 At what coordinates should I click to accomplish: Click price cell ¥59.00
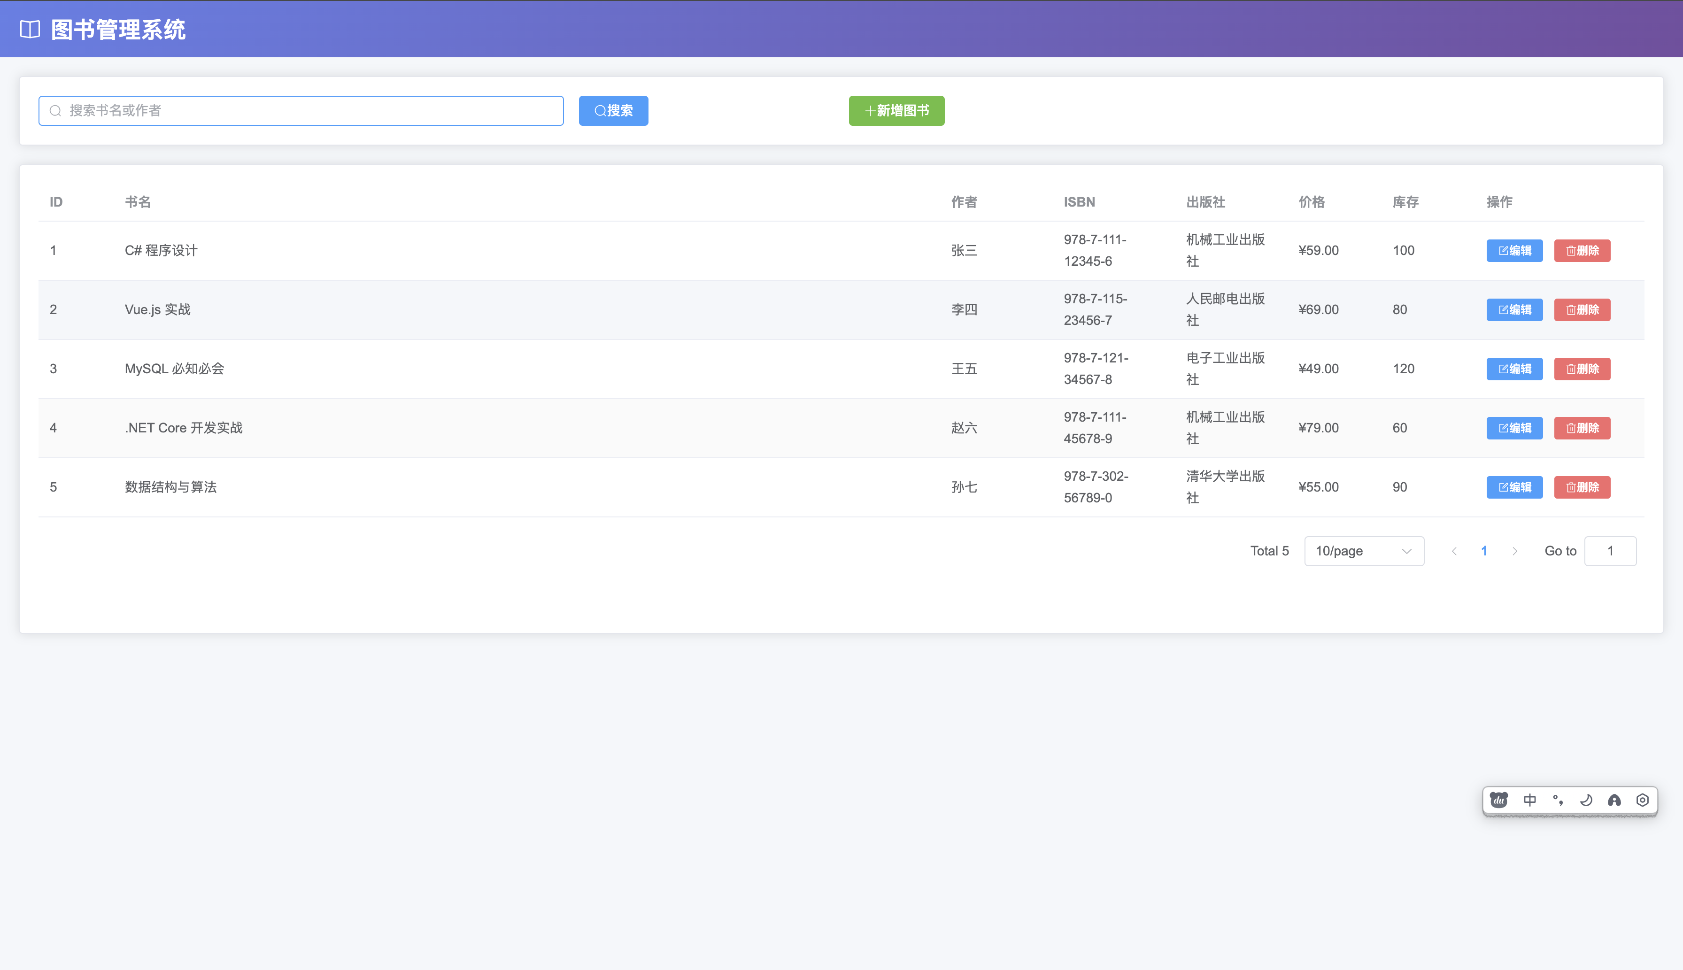(1318, 251)
